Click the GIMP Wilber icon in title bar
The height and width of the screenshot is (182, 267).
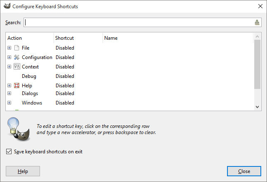[x=7, y=7]
